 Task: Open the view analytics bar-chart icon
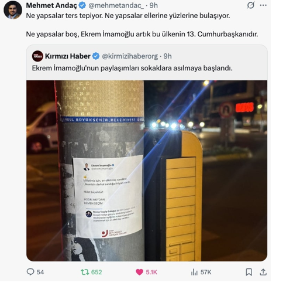click(x=194, y=272)
